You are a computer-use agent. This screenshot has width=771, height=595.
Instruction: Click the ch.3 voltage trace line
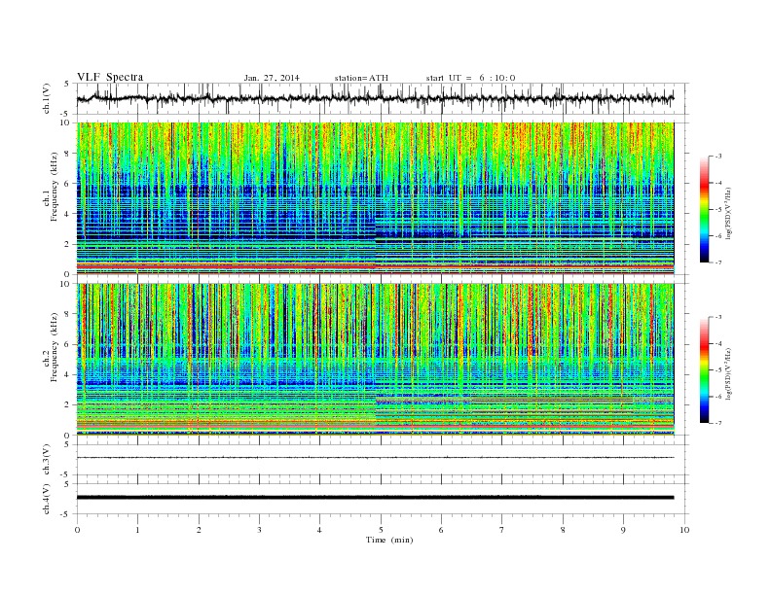[x=375, y=458]
